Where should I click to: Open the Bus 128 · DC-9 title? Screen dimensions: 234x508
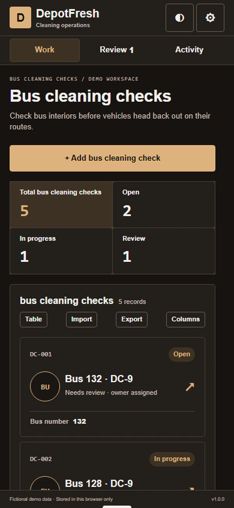[x=99, y=483]
